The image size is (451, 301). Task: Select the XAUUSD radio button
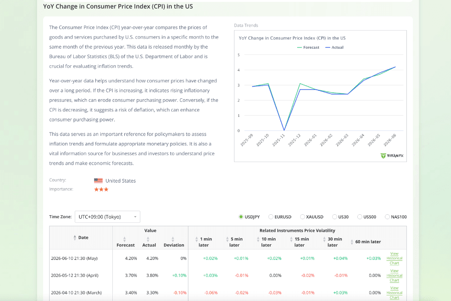(x=302, y=217)
